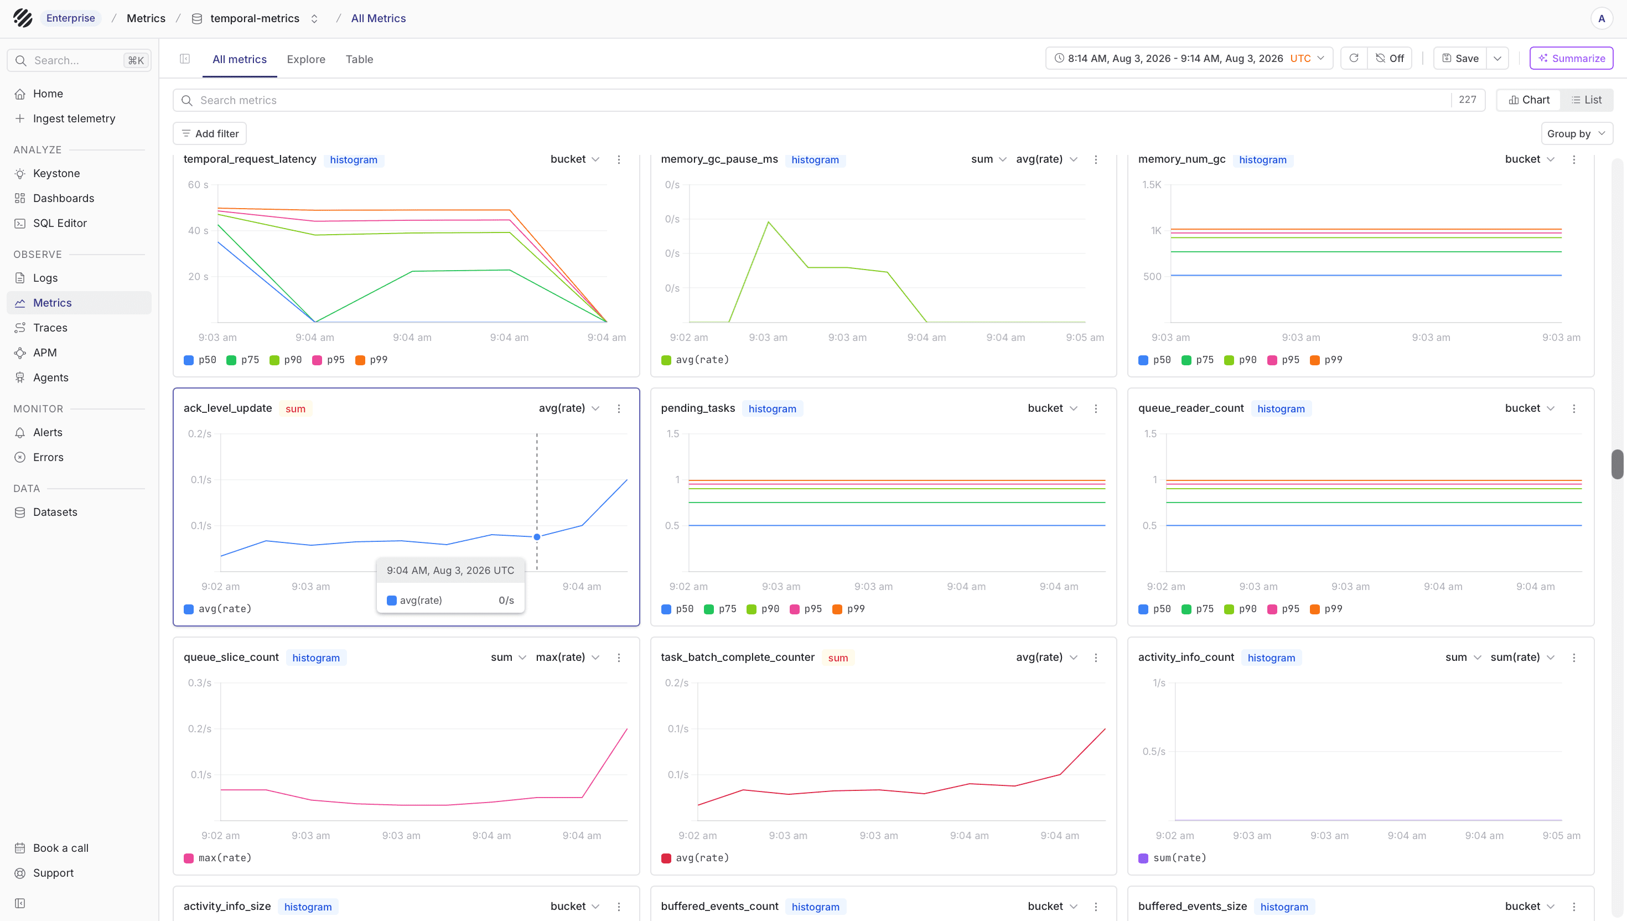
Task: Open avg(rate) dropdown on ack_level_update
Action: click(x=568, y=408)
